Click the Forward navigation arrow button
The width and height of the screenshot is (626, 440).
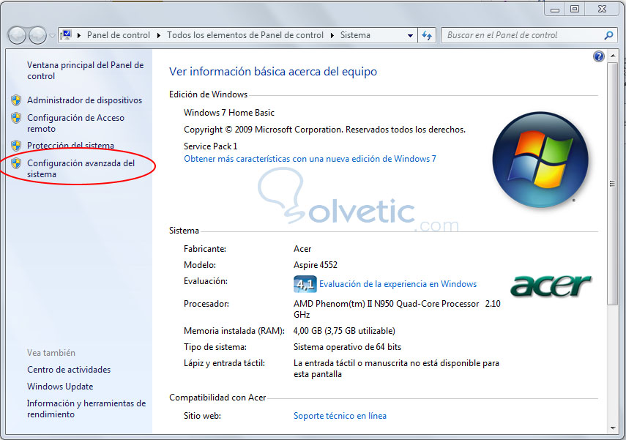tap(37, 35)
